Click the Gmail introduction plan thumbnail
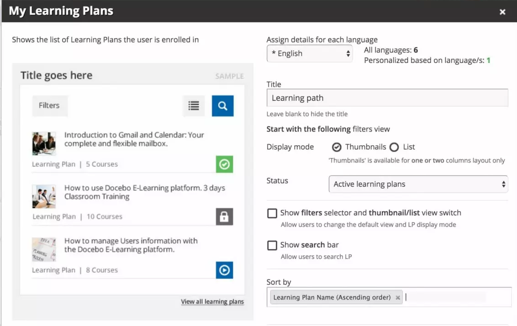Viewport: 517px width, 326px height. [44, 143]
